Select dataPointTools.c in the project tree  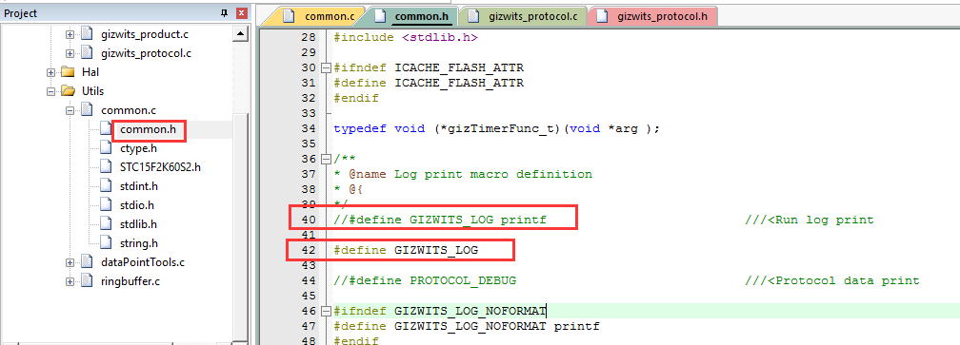pos(143,262)
